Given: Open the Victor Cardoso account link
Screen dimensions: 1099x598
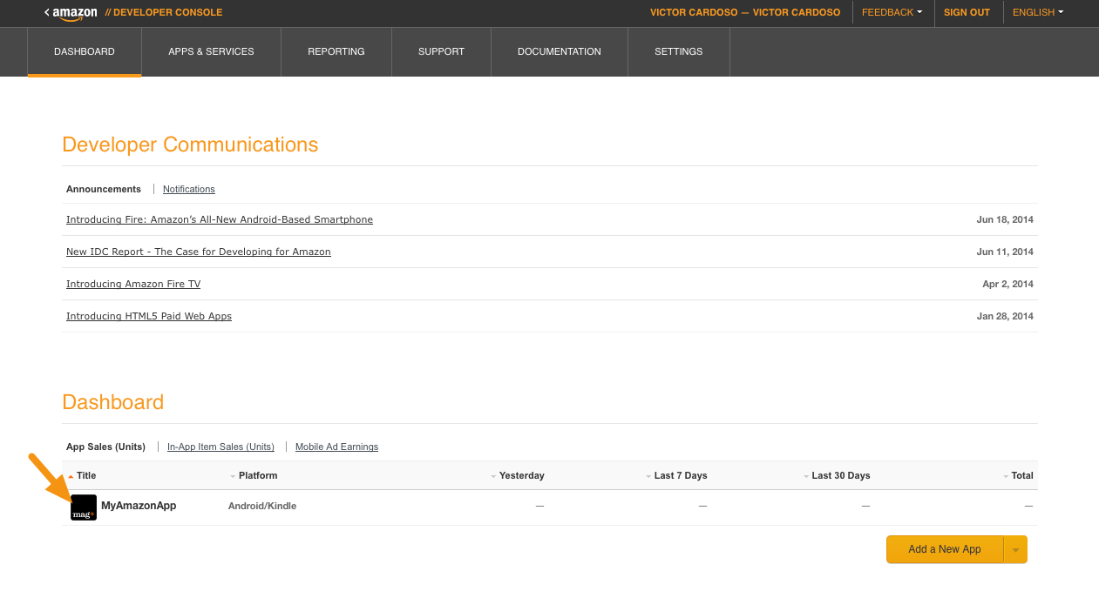Looking at the screenshot, I should 745,12.
